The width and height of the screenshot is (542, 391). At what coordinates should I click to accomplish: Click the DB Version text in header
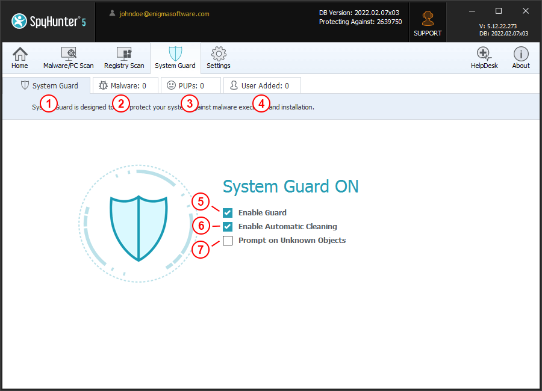tap(359, 13)
